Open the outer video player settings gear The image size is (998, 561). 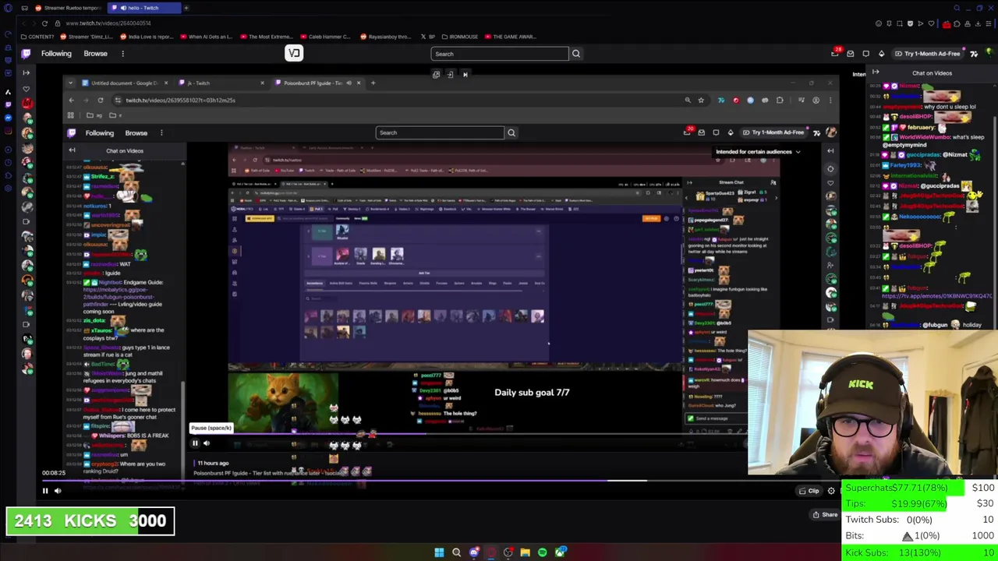point(831,491)
